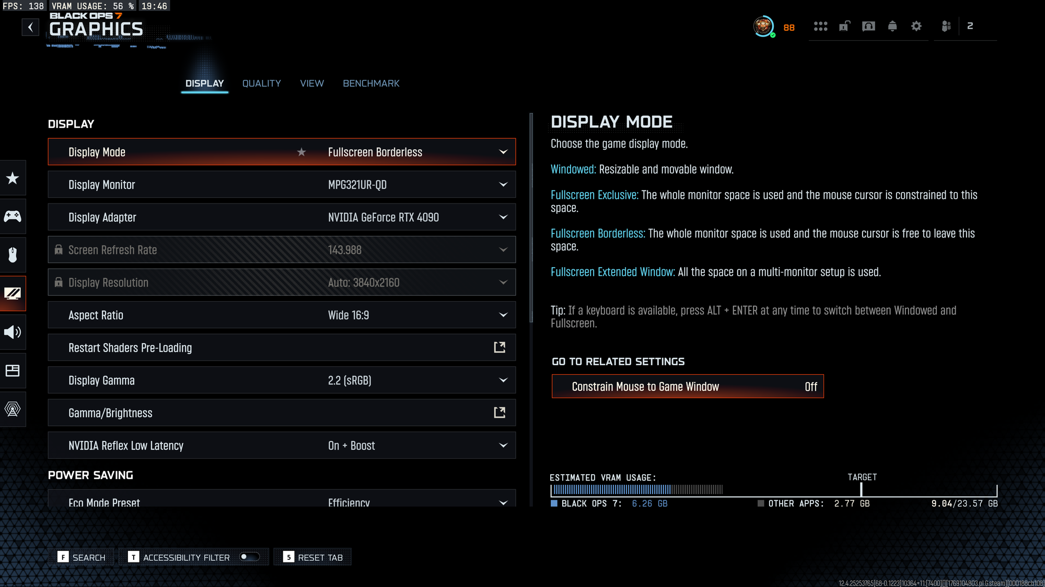Open the gear settings icon in top bar
Image resolution: width=1045 pixels, height=587 pixels.
pos(916,26)
